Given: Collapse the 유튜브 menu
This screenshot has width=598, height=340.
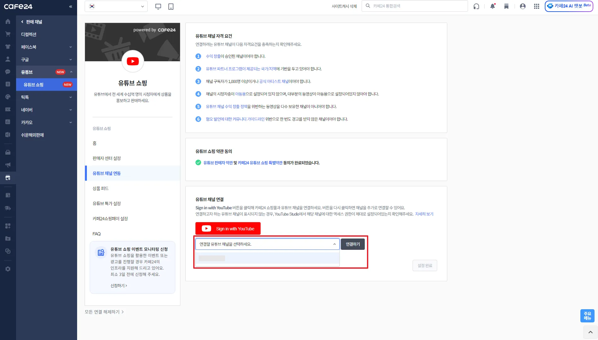Looking at the screenshot, I should click(x=47, y=72).
